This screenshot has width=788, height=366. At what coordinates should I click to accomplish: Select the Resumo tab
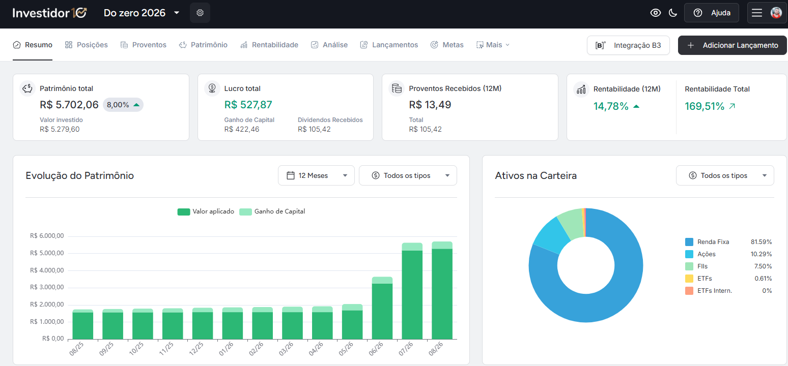pos(33,45)
